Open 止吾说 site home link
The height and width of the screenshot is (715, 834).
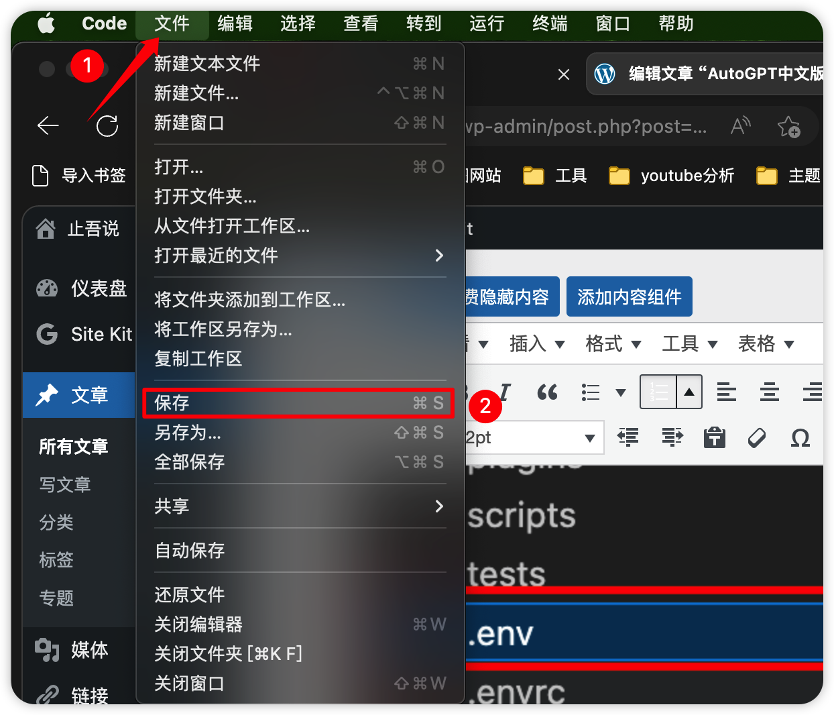(x=77, y=229)
